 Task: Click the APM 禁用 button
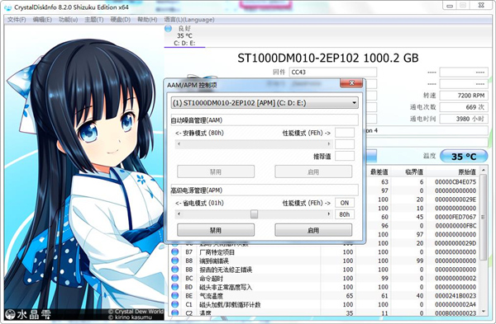coord(216,230)
